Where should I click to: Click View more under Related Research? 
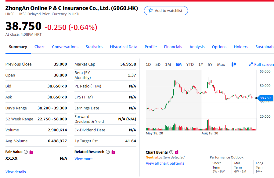[83, 159]
